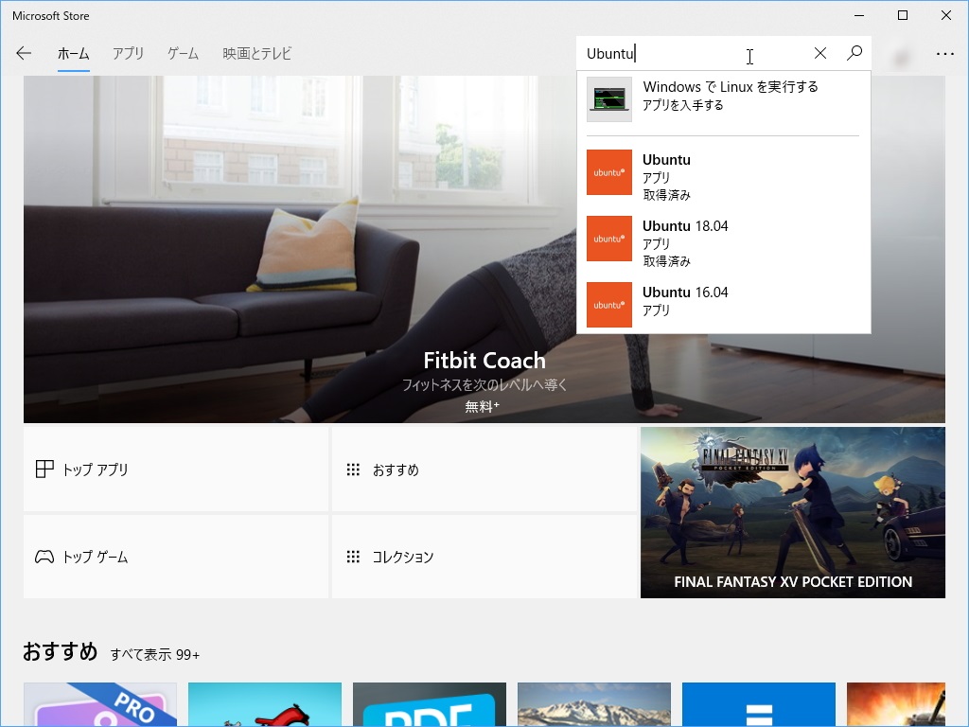Click the search magnifier icon
The width and height of the screenshot is (969, 727).
(x=854, y=53)
